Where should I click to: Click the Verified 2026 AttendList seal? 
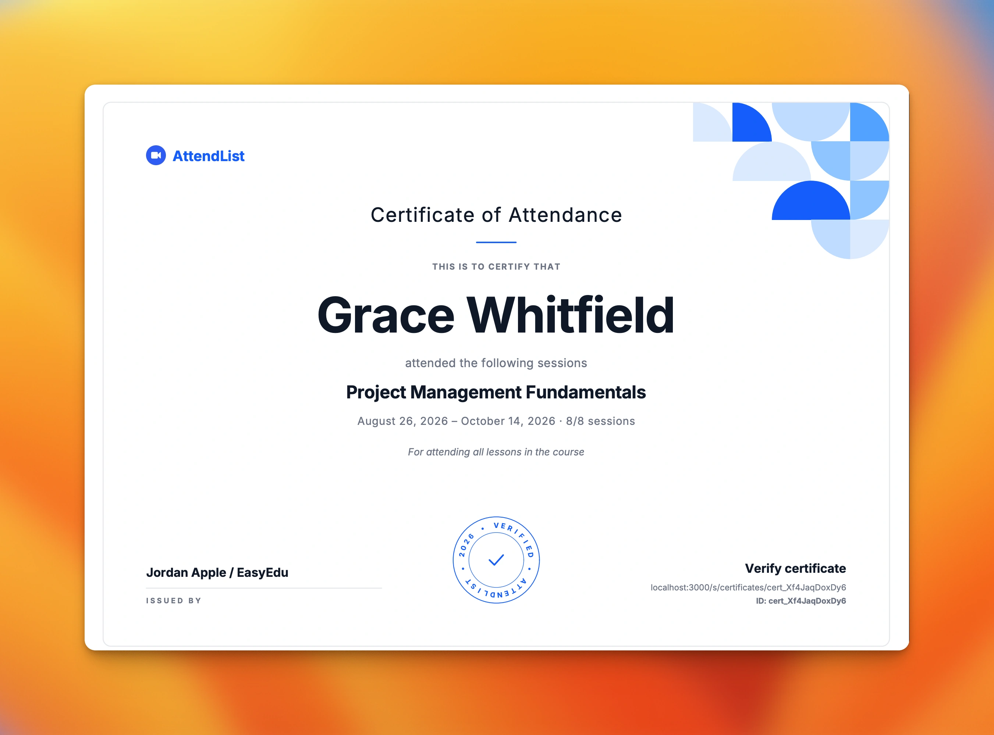(x=496, y=560)
